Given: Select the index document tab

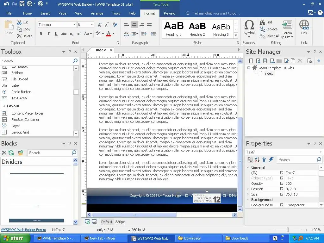Looking at the screenshot, I should [x=101, y=50].
